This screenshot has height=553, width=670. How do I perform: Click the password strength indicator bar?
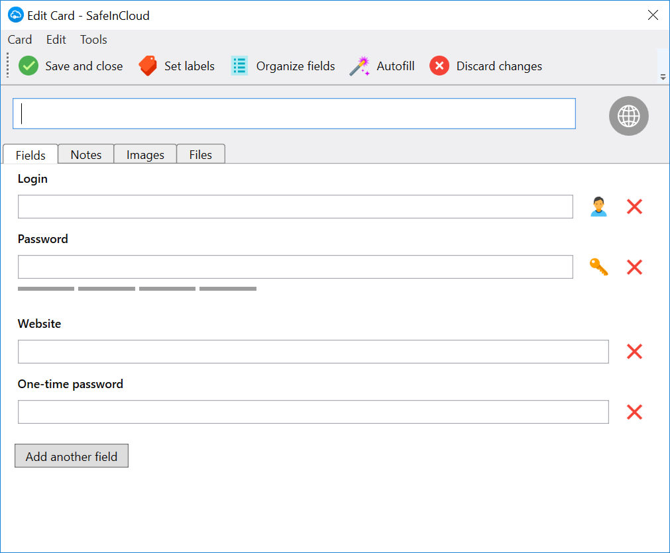pyautogui.click(x=137, y=289)
